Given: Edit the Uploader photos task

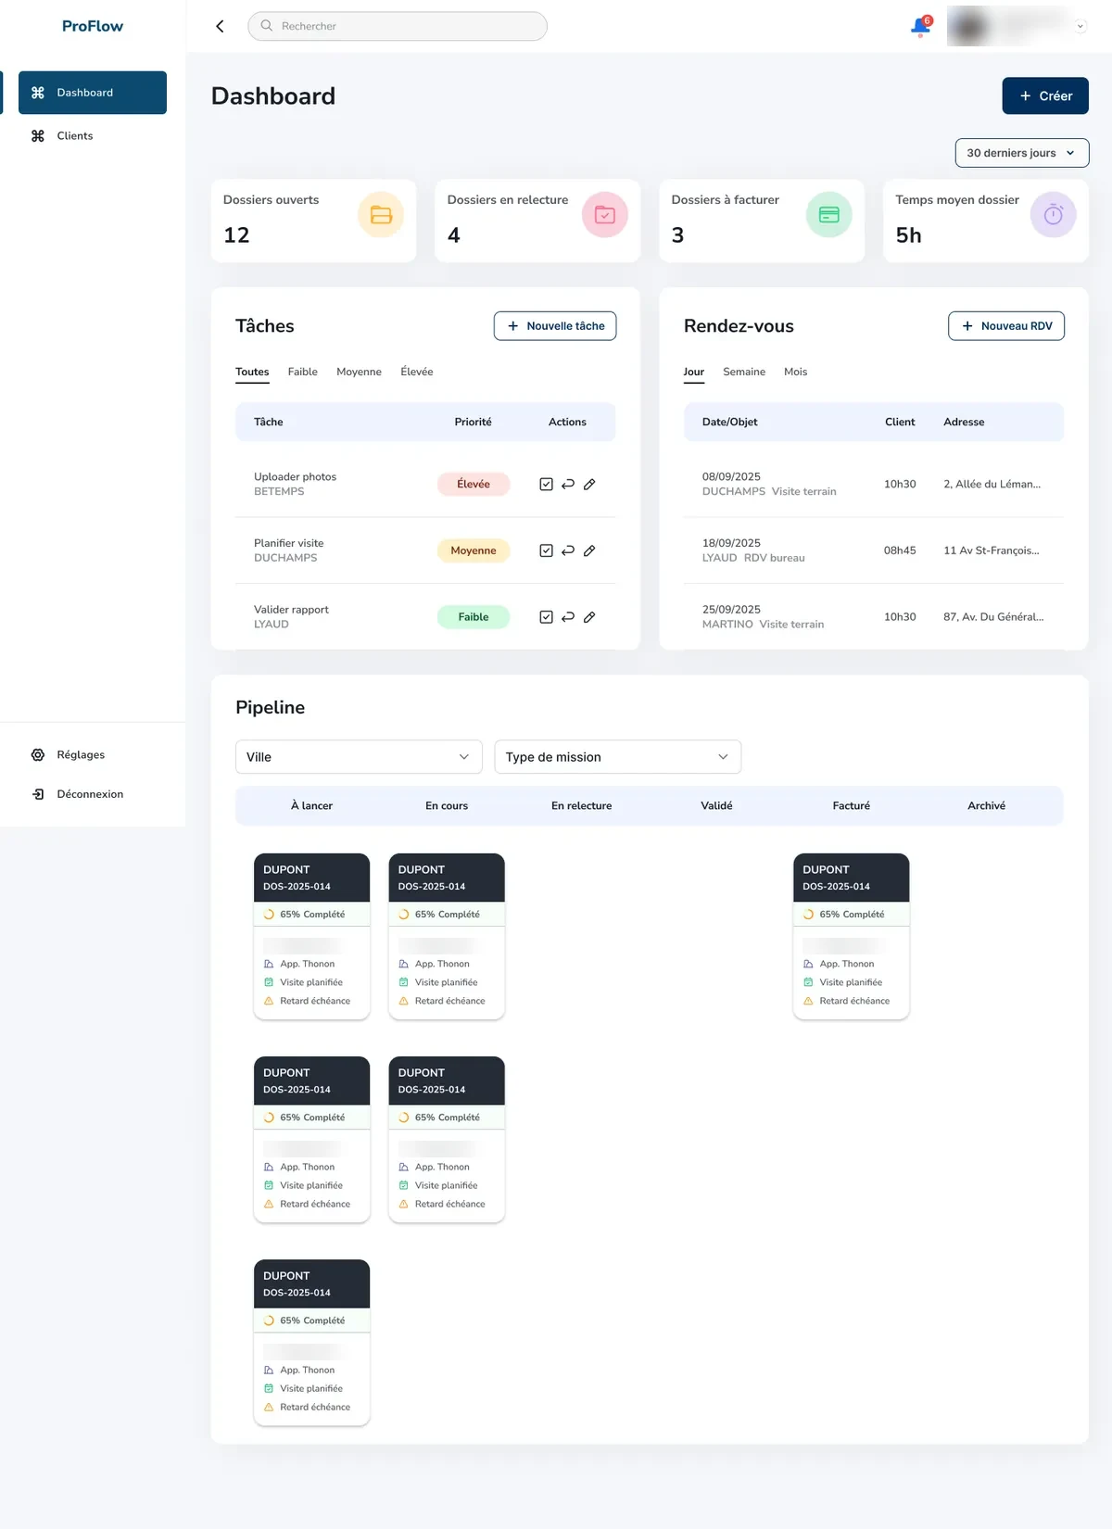Looking at the screenshot, I should click(x=589, y=484).
